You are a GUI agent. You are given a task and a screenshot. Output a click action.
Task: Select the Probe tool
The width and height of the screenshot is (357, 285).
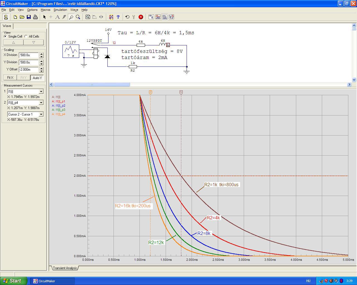(x=71, y=17)
